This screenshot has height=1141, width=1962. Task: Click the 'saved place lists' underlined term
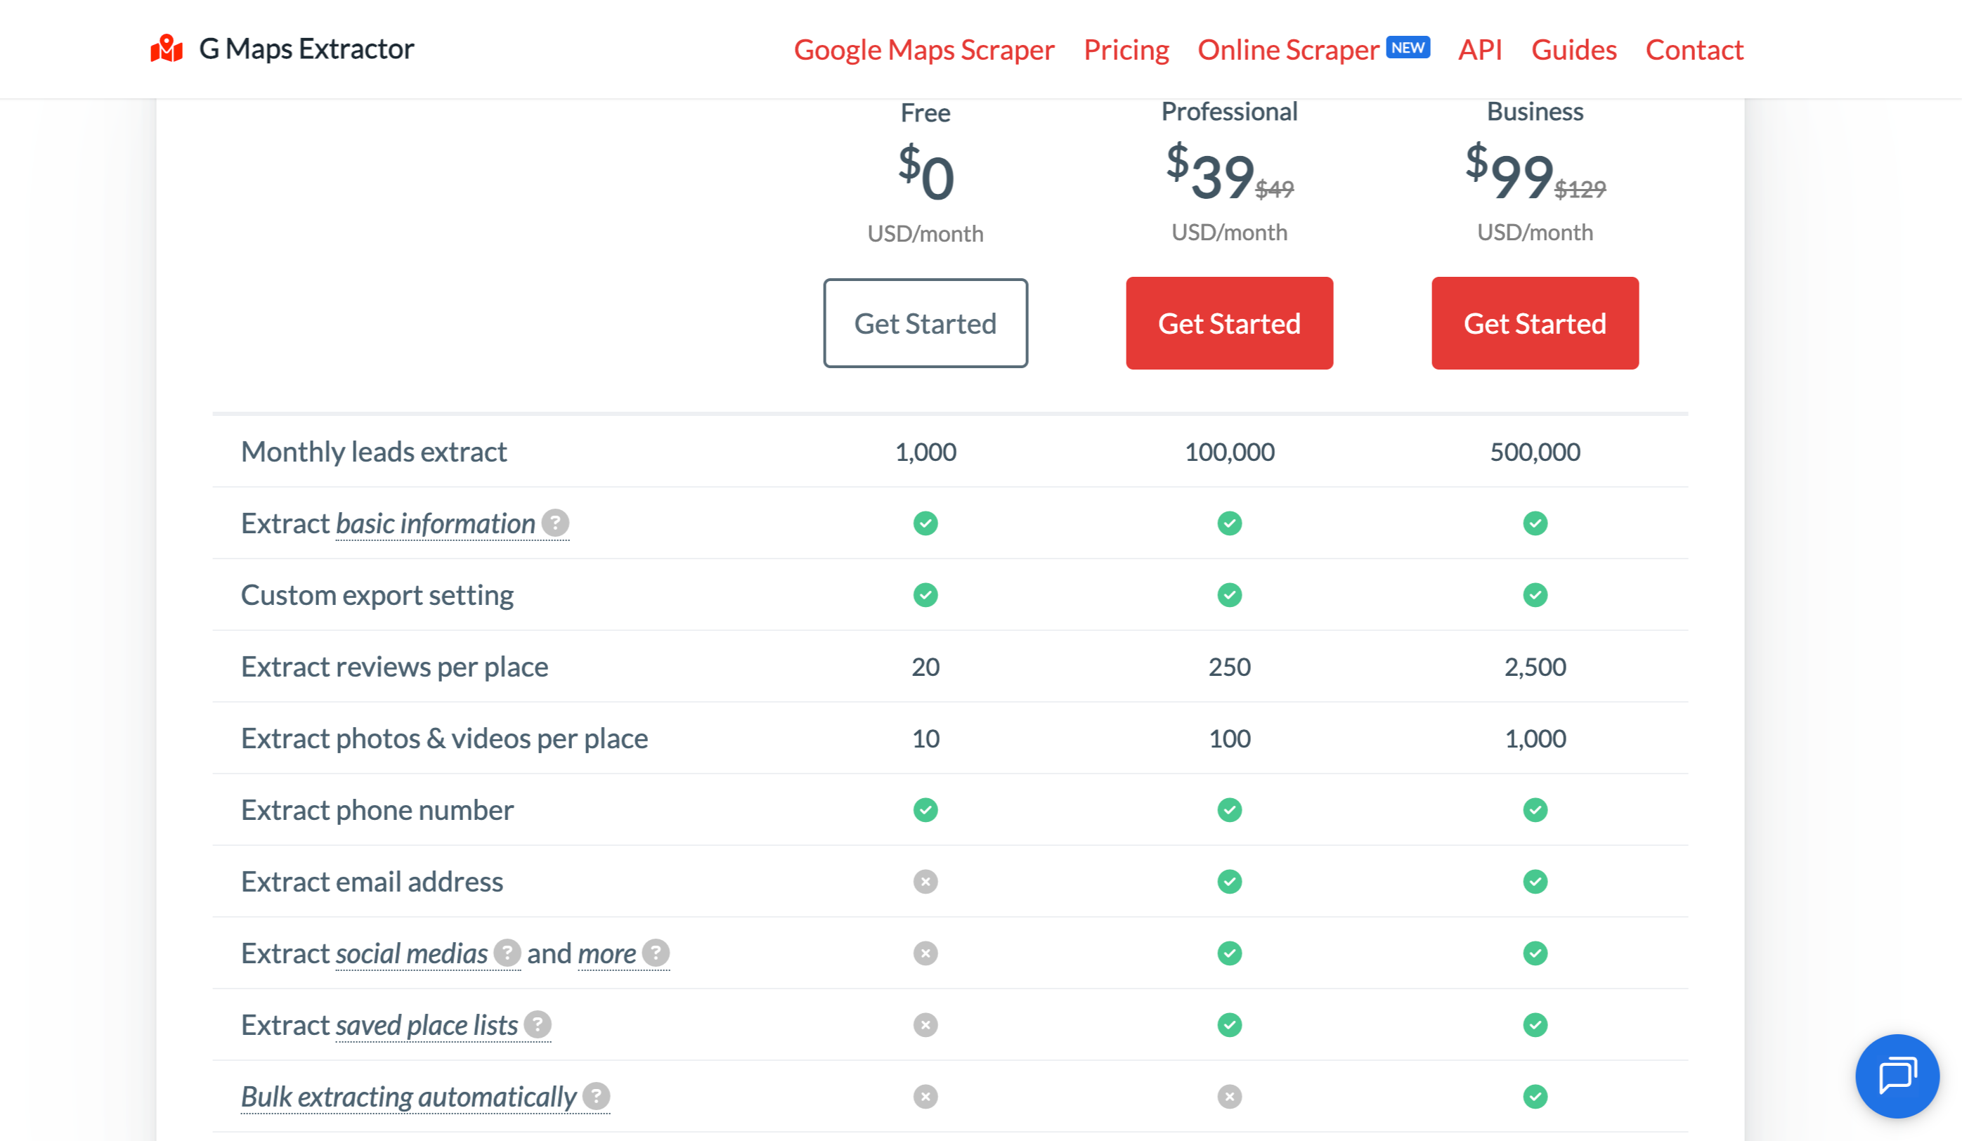click(426, 1025)
